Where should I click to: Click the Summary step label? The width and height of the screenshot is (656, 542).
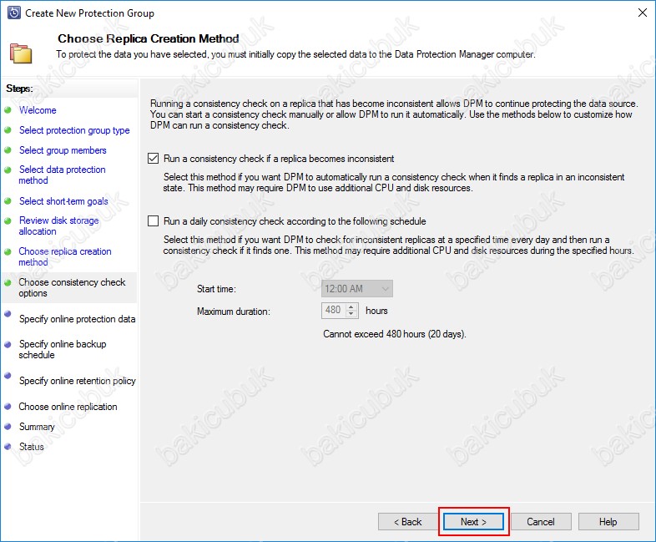37,427
